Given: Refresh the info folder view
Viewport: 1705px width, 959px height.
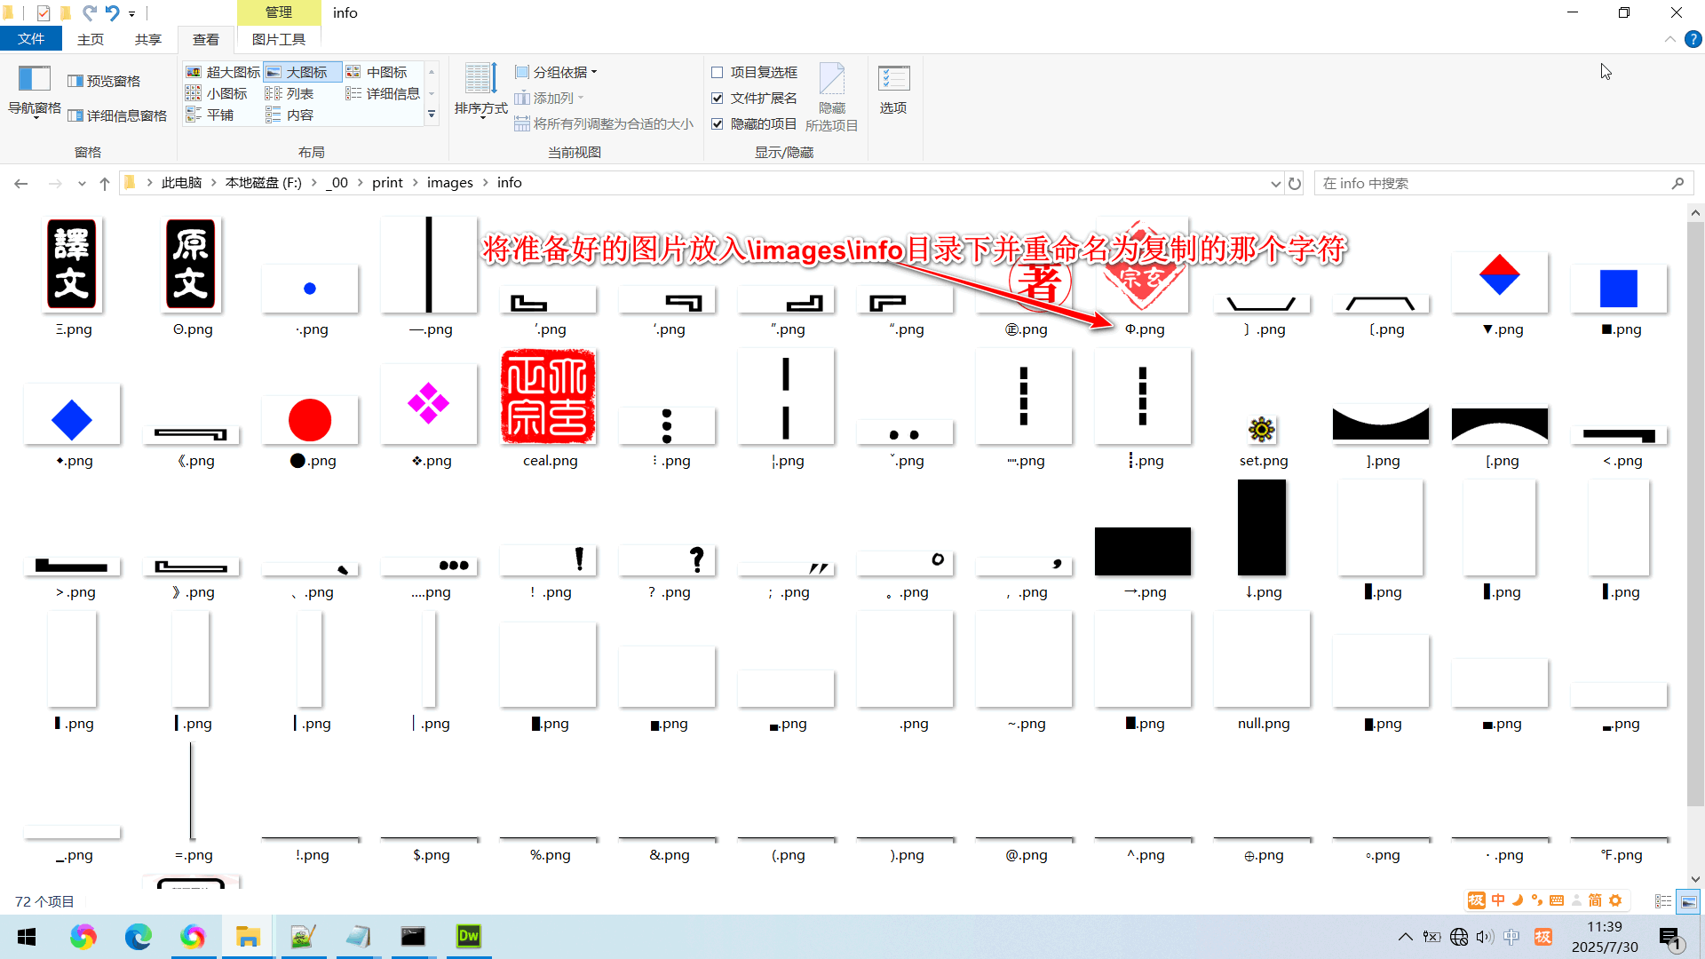Looking at the screenshot, I should [x=1294, y=183].
